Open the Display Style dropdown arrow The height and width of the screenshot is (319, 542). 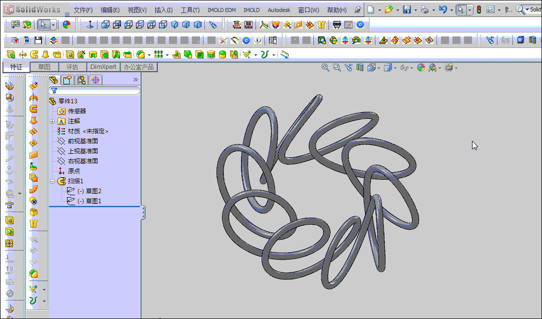pyautogui.click(x=395, y=68)
